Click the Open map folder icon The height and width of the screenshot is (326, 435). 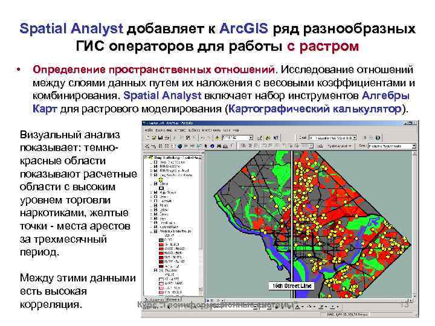click(153, 138)
